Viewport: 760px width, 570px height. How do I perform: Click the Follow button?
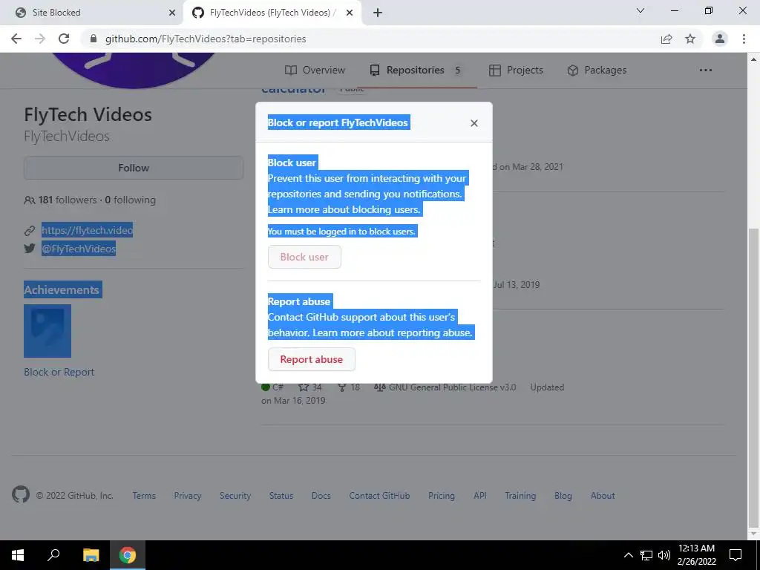coord(134,168)
